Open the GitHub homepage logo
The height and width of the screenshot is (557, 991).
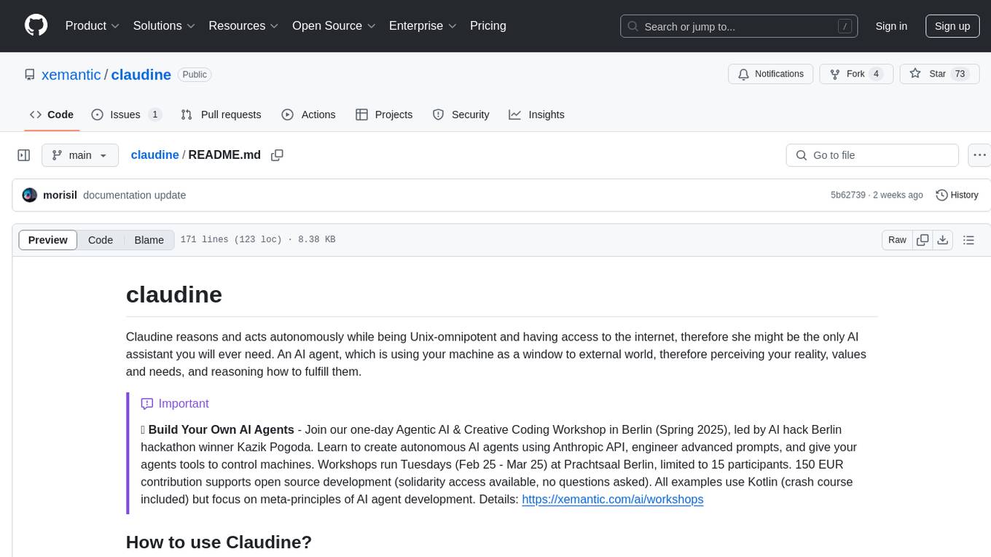pos(36,26)
